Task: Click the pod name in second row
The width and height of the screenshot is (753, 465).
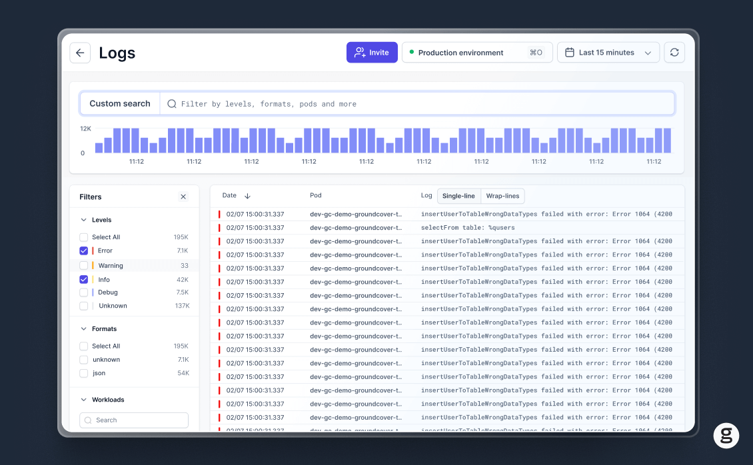Action: coord(356,227)
